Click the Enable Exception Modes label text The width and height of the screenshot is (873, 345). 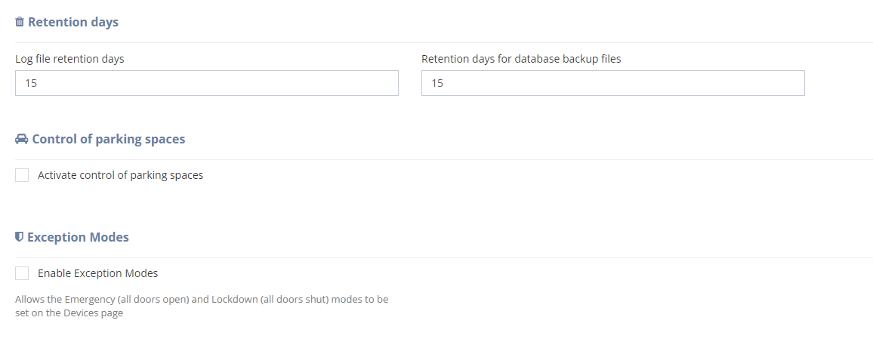[x=98, y=273]
